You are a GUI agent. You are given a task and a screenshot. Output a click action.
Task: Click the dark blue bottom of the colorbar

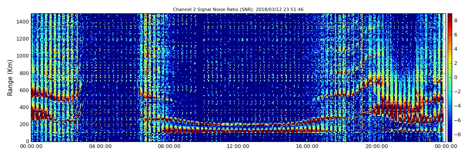coord(450,139)
